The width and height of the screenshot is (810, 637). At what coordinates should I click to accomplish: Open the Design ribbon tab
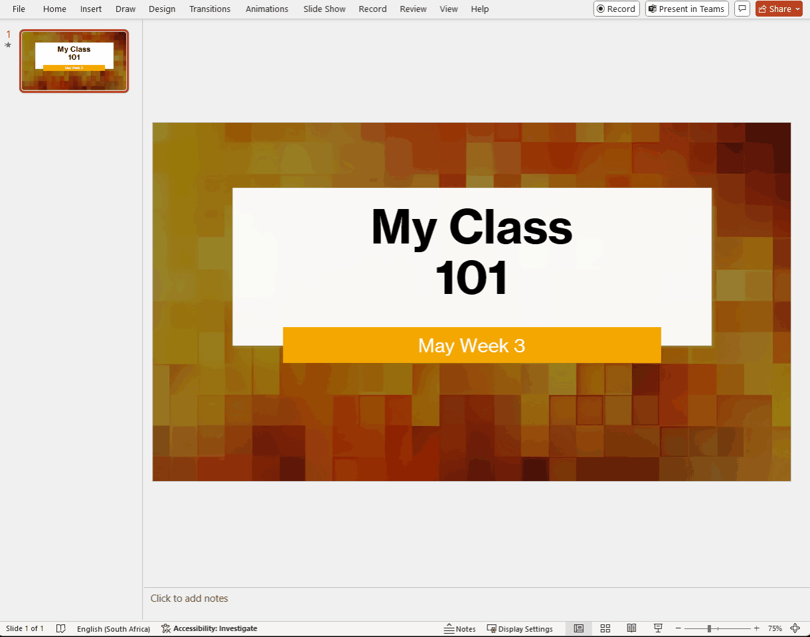pyautogui.click(x=162, y=9)
